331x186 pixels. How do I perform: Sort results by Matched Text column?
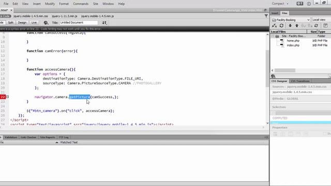click(69, 143)
